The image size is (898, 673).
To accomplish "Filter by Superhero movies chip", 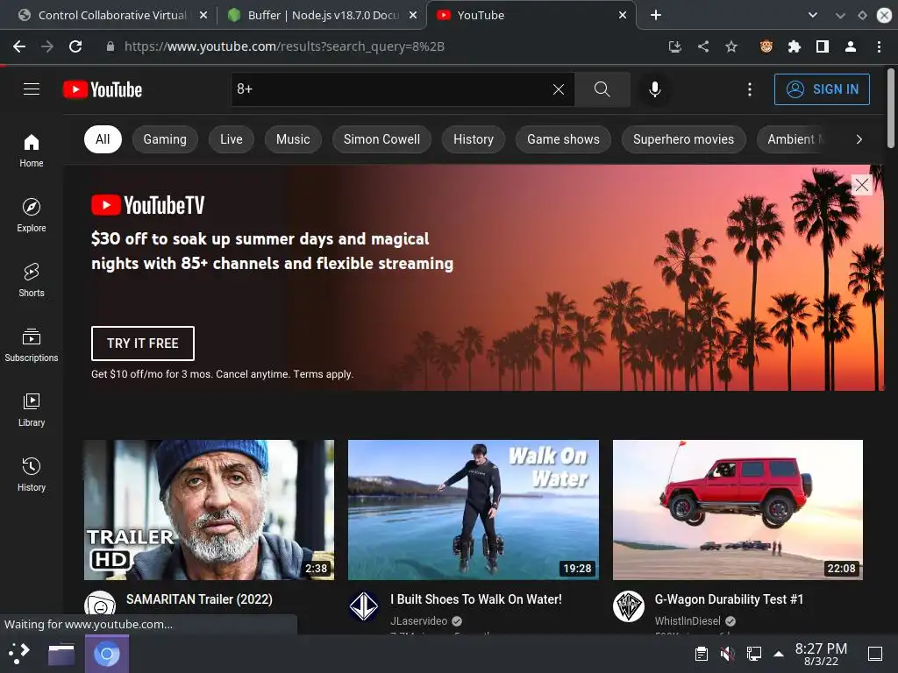I will (x=683, y=139).
